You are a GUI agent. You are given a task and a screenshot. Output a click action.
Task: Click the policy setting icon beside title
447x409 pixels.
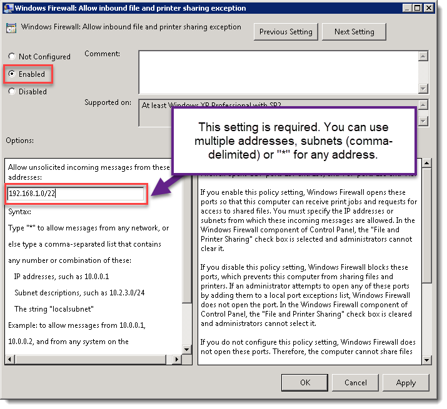click(11, 29)
